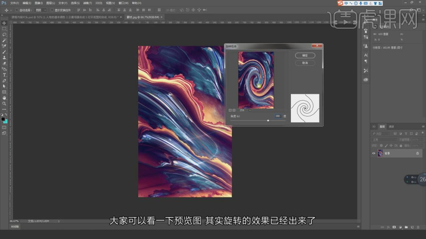Viewport: 426px width, 239px height.
Task: Select the Zoom magnifier tool
Action: pos(4,103)
